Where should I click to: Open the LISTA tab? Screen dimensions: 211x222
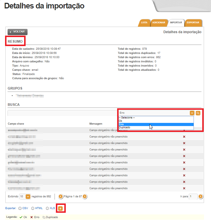tap(144, 23)
